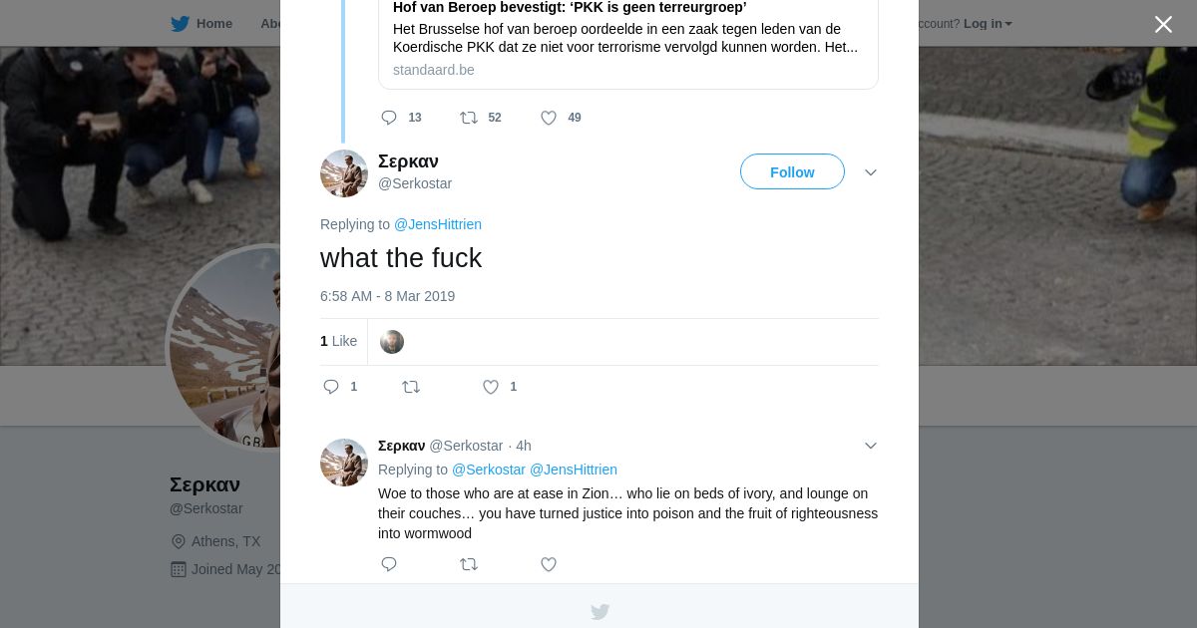Viewport: 1197px width, 628px height.
Task: Retweet the standaard.be article tweet
Action: (469, 118)
